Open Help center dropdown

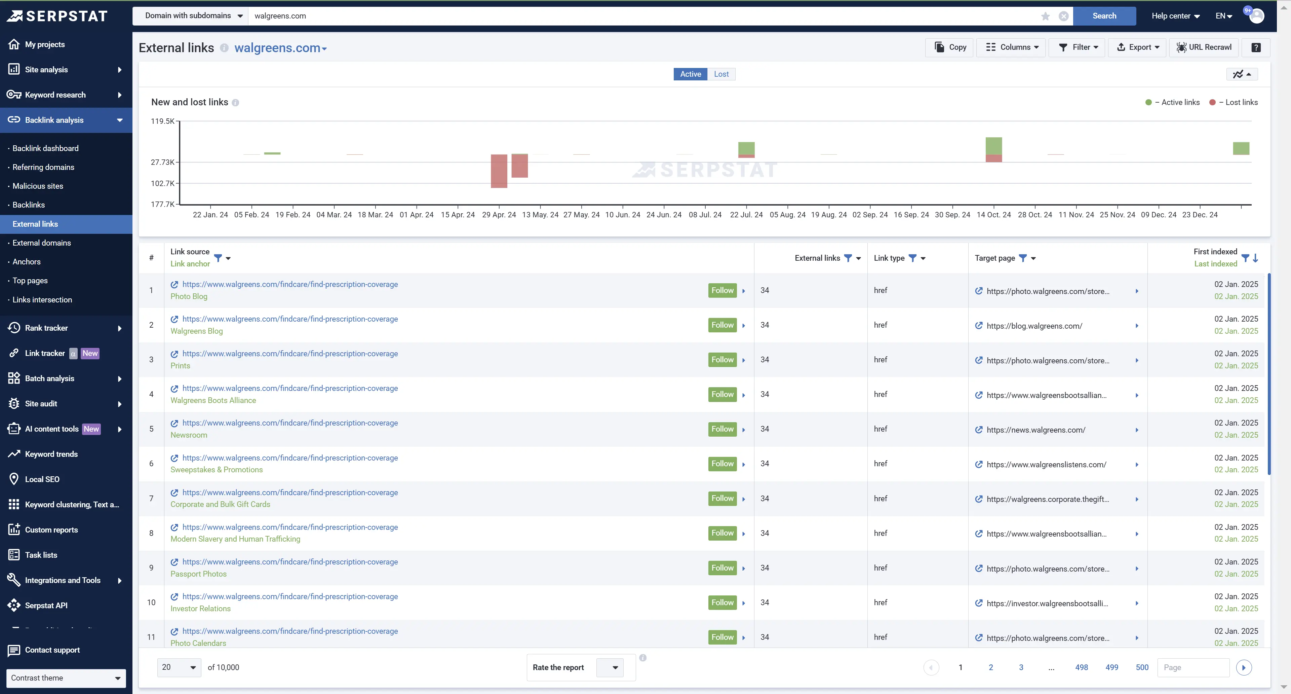[x=1176, y=16]
